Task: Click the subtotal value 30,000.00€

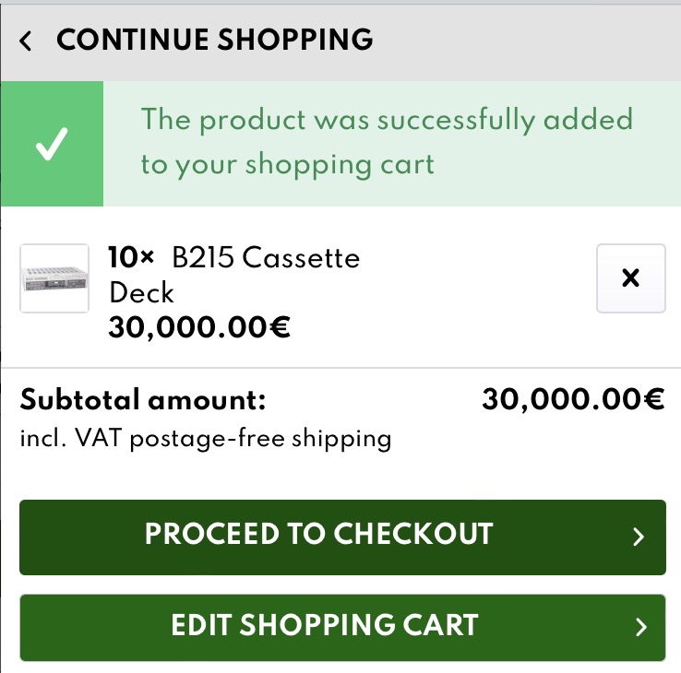Action: (x=572, y=400)
